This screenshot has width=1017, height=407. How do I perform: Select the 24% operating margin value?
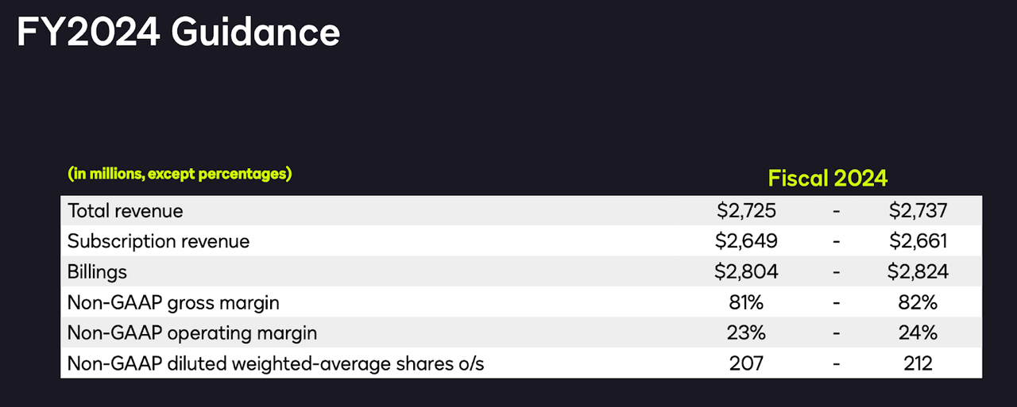[918, 333]
